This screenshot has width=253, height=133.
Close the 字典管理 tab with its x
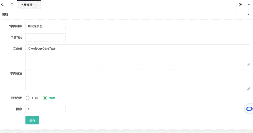point(37,5)
